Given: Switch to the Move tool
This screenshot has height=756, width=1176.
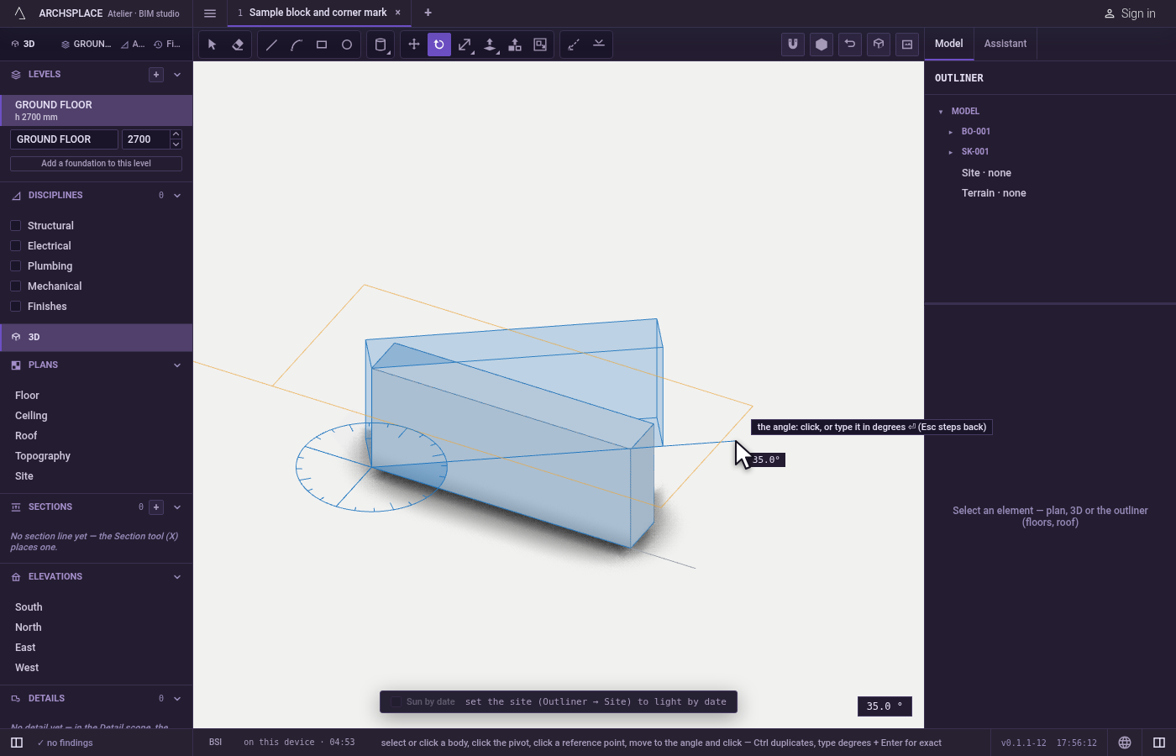Looking at the screenshot, I should [x=414, y=45].
